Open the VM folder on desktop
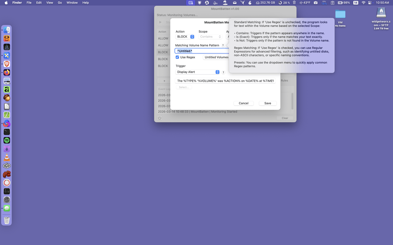 340,14
